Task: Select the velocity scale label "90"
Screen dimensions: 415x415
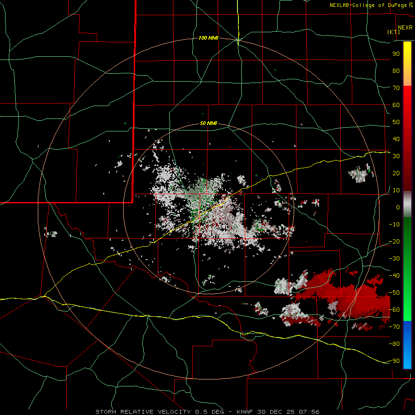Action: pos(396,54)
